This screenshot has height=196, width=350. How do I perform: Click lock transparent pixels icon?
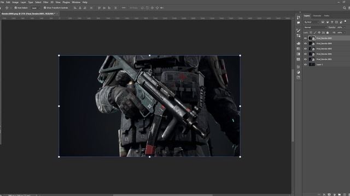click(x=311, y=33)
